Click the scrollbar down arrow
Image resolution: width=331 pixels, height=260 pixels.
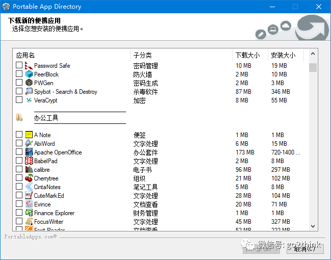[313, 226]
